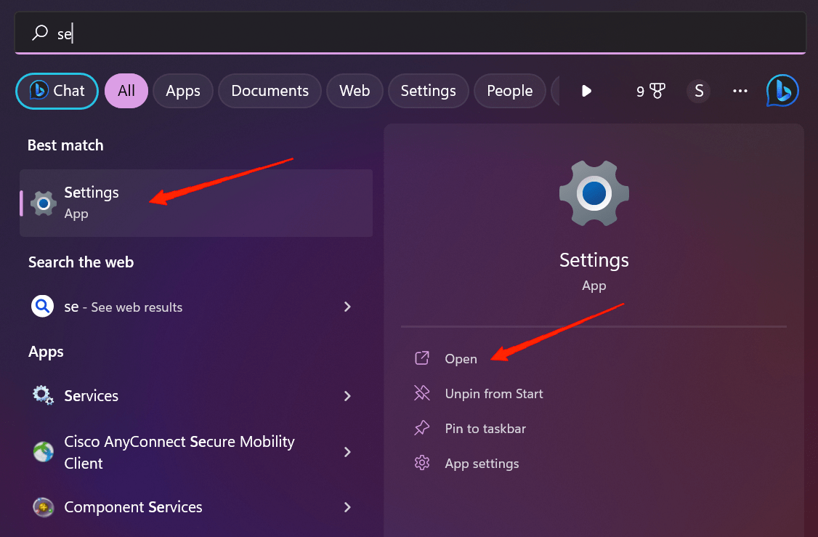Image resolution: width=818 pixels, height=537 pixels.
Task: Click the Cisco AnyConnect globe icon
Action: pyautogui.click(x=43, y=451)
